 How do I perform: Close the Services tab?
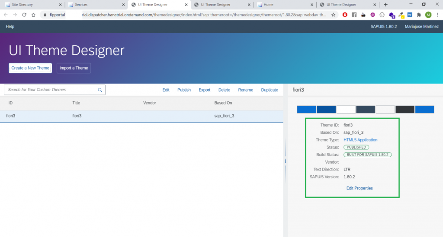click(123, 5)
